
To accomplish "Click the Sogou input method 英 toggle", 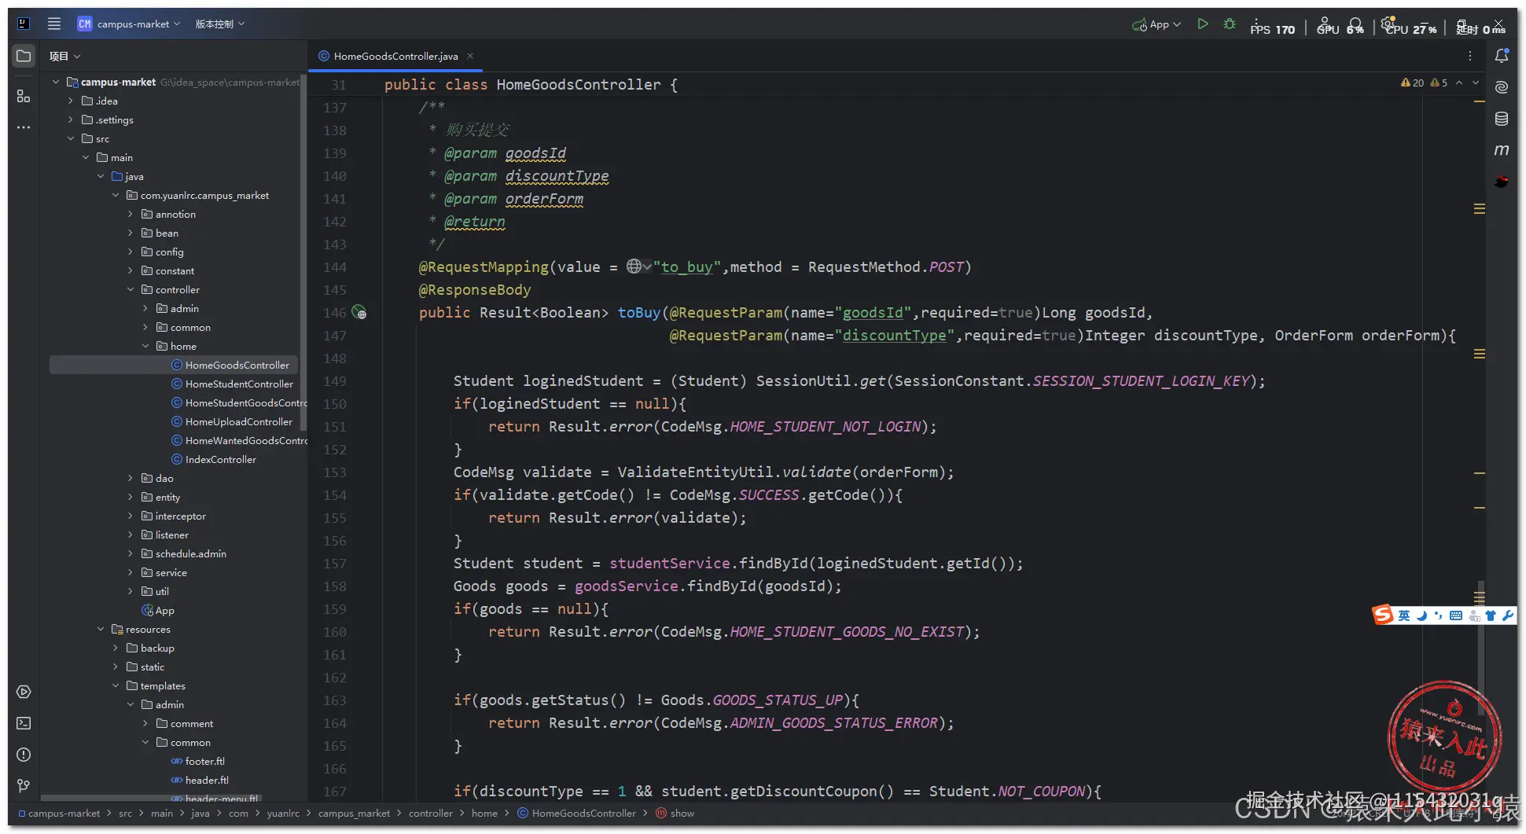I will pos(1403,615).
